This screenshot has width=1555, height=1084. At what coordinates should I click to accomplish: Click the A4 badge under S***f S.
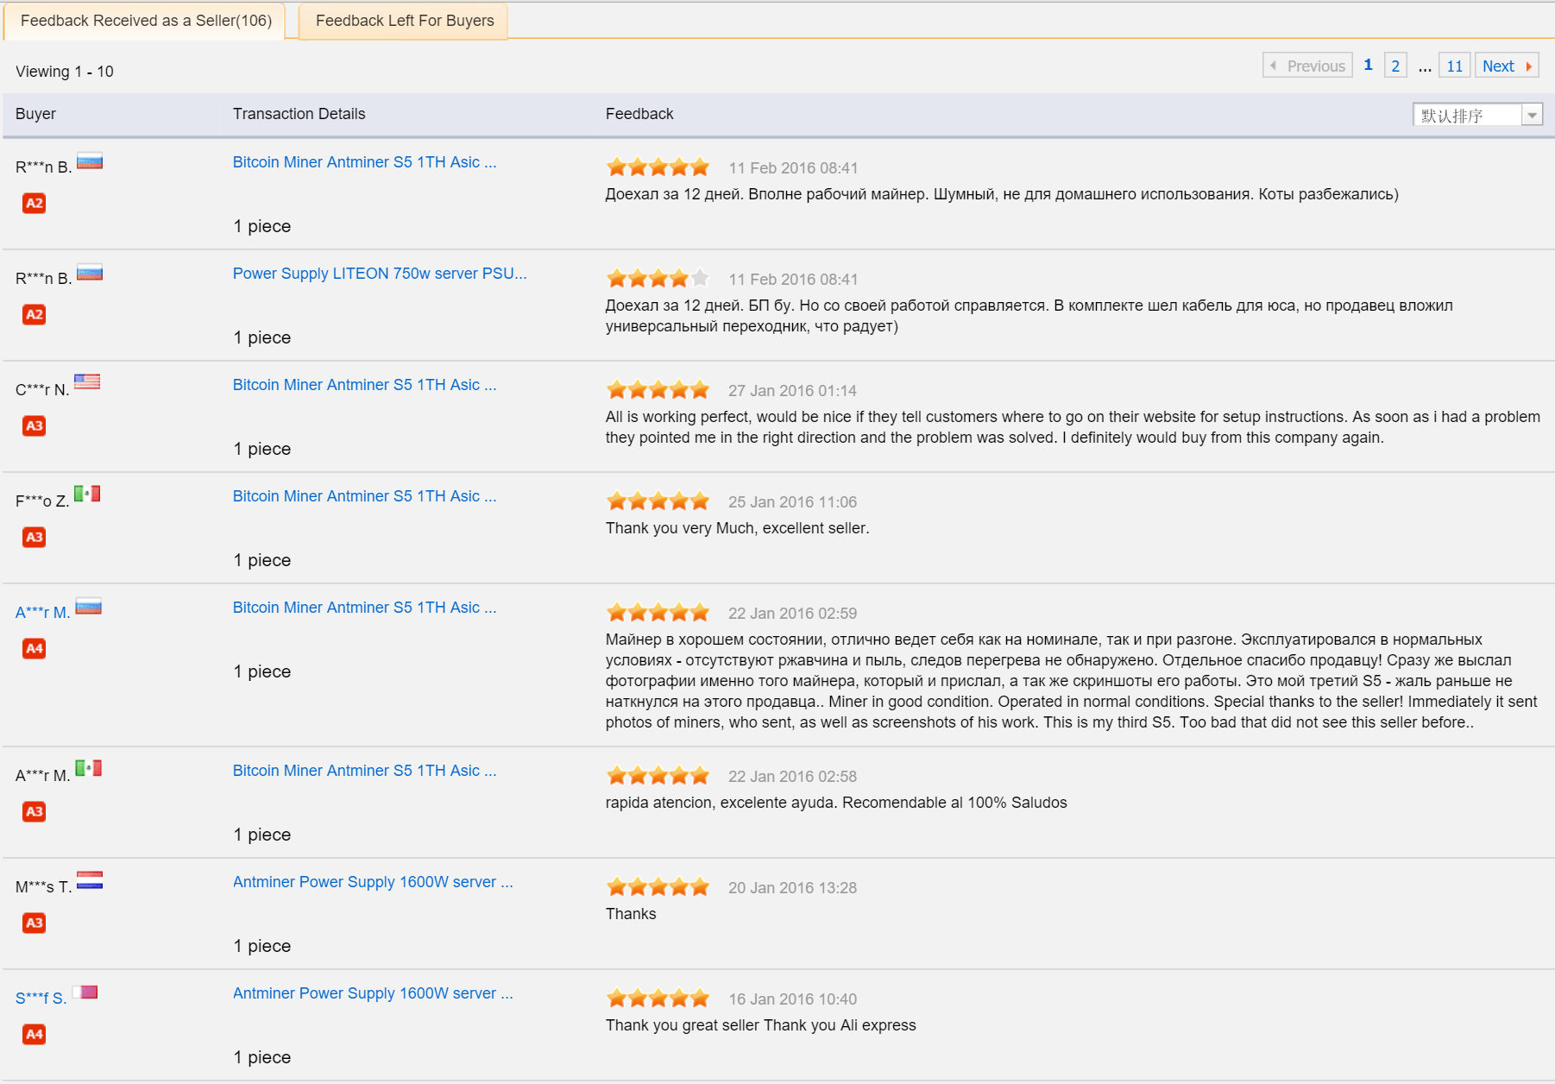[x=35, y=1035]
